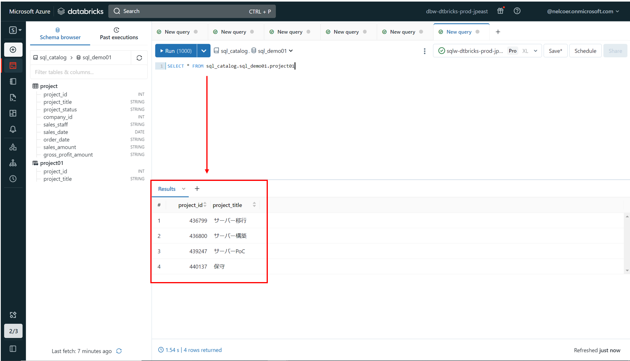Refresh the schema browser list
630x361 pixels.
click(139, 58)
